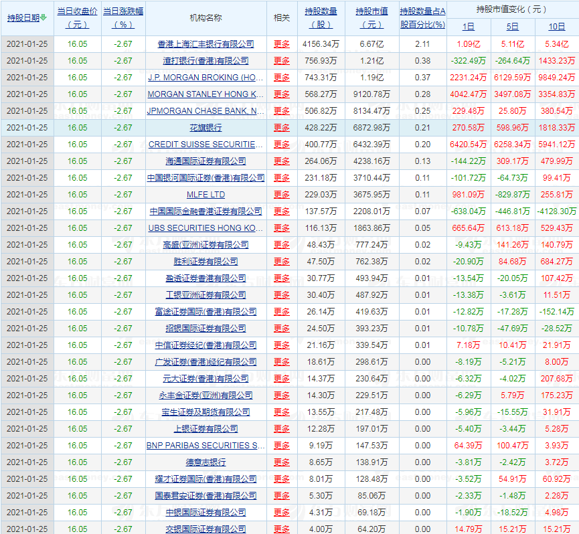Open 中信证券经纪(香港)有限公司 link
This screenshot has width=579, height=534.
[x=205, y=345]
